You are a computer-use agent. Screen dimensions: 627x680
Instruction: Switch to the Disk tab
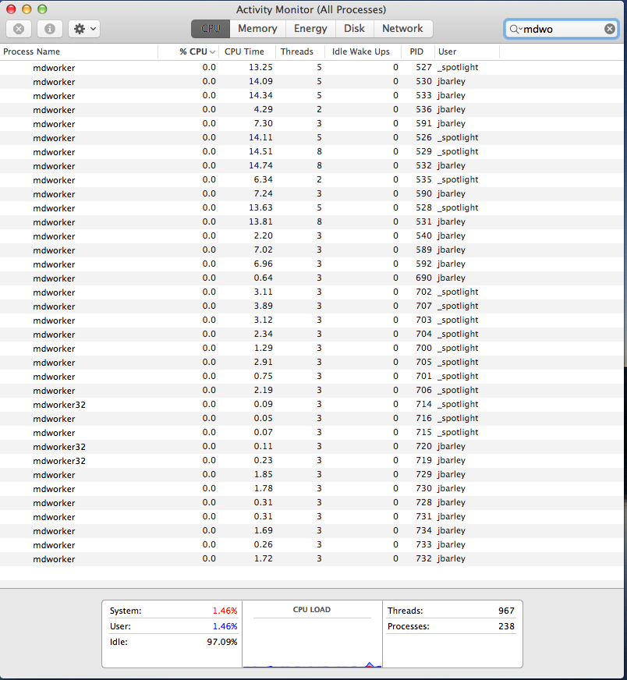click(x=354, y=29)
